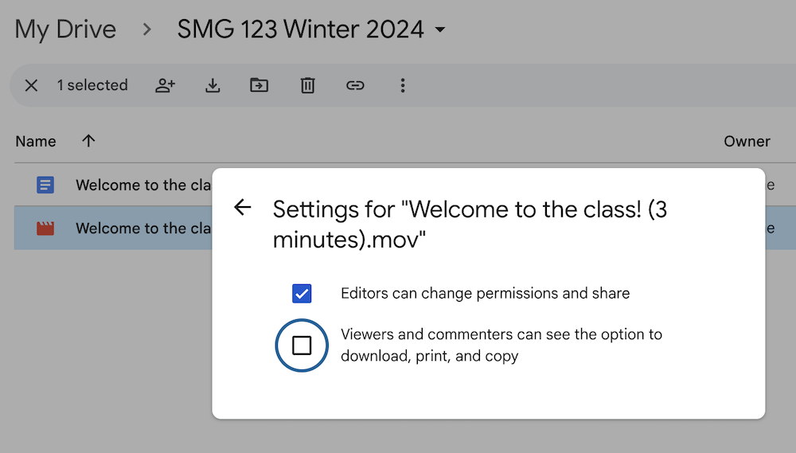Image resolution: width=796 pixels, height=453 pixels.
Task: Click the Share (add person) icon
Action: (165, 85)
